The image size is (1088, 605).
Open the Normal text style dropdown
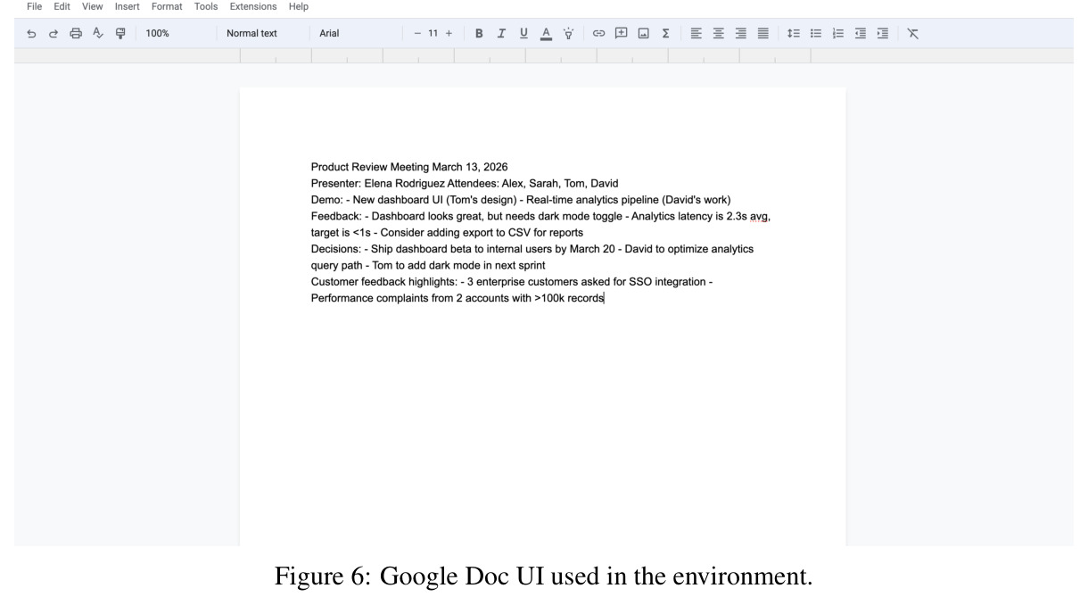point(252,33)
